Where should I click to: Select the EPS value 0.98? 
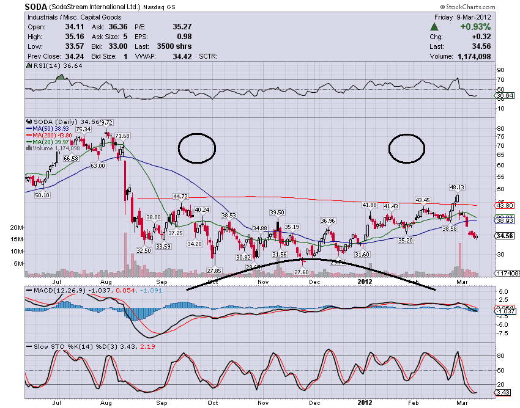184,37
